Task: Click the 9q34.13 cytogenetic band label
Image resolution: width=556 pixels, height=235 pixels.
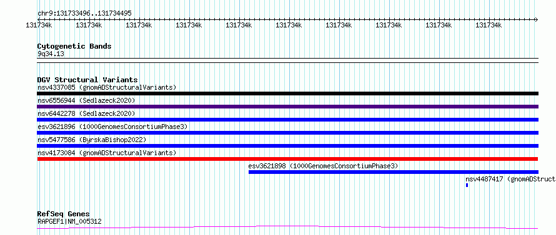Action: click(51, 54)
